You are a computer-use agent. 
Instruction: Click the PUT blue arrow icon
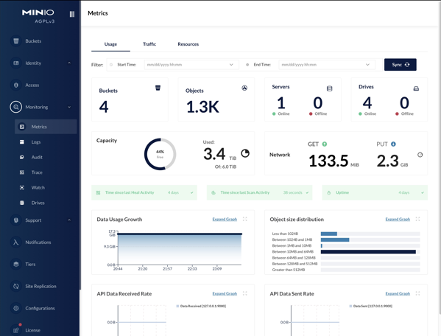[393, 144]
